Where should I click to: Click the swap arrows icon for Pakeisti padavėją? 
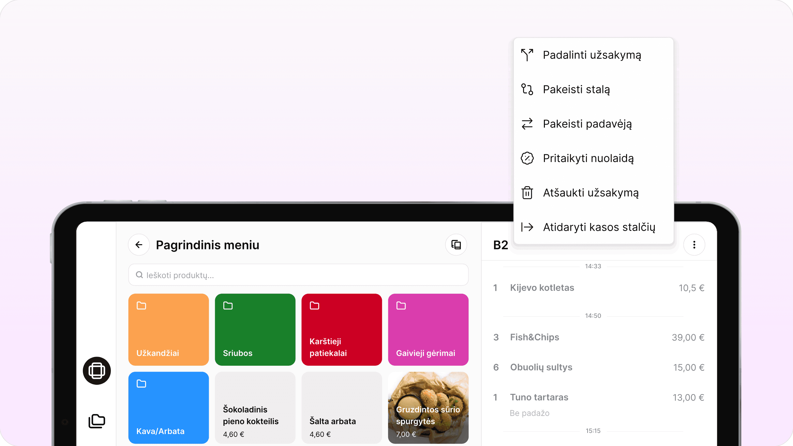tap(527, 124)
